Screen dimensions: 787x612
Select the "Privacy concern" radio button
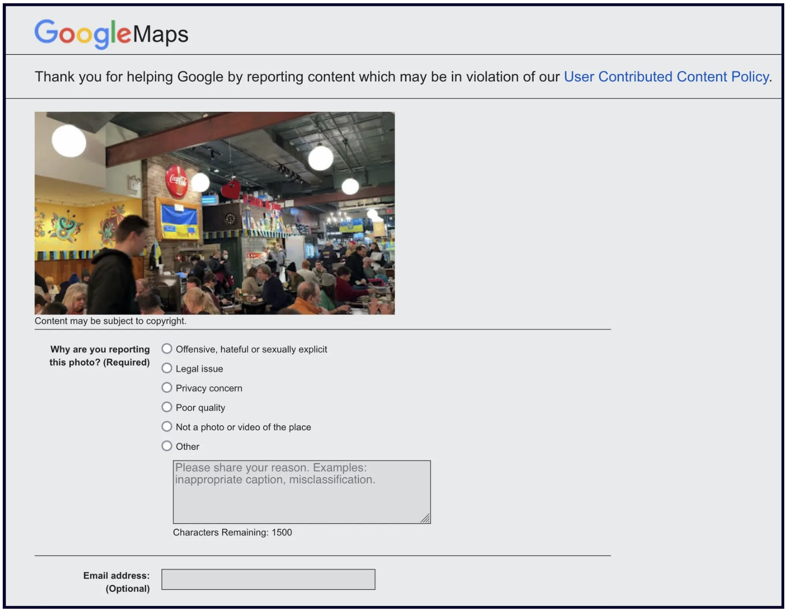coord(167,388)
